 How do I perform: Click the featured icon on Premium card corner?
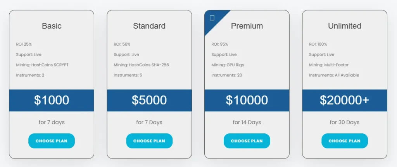coord(212,18)
